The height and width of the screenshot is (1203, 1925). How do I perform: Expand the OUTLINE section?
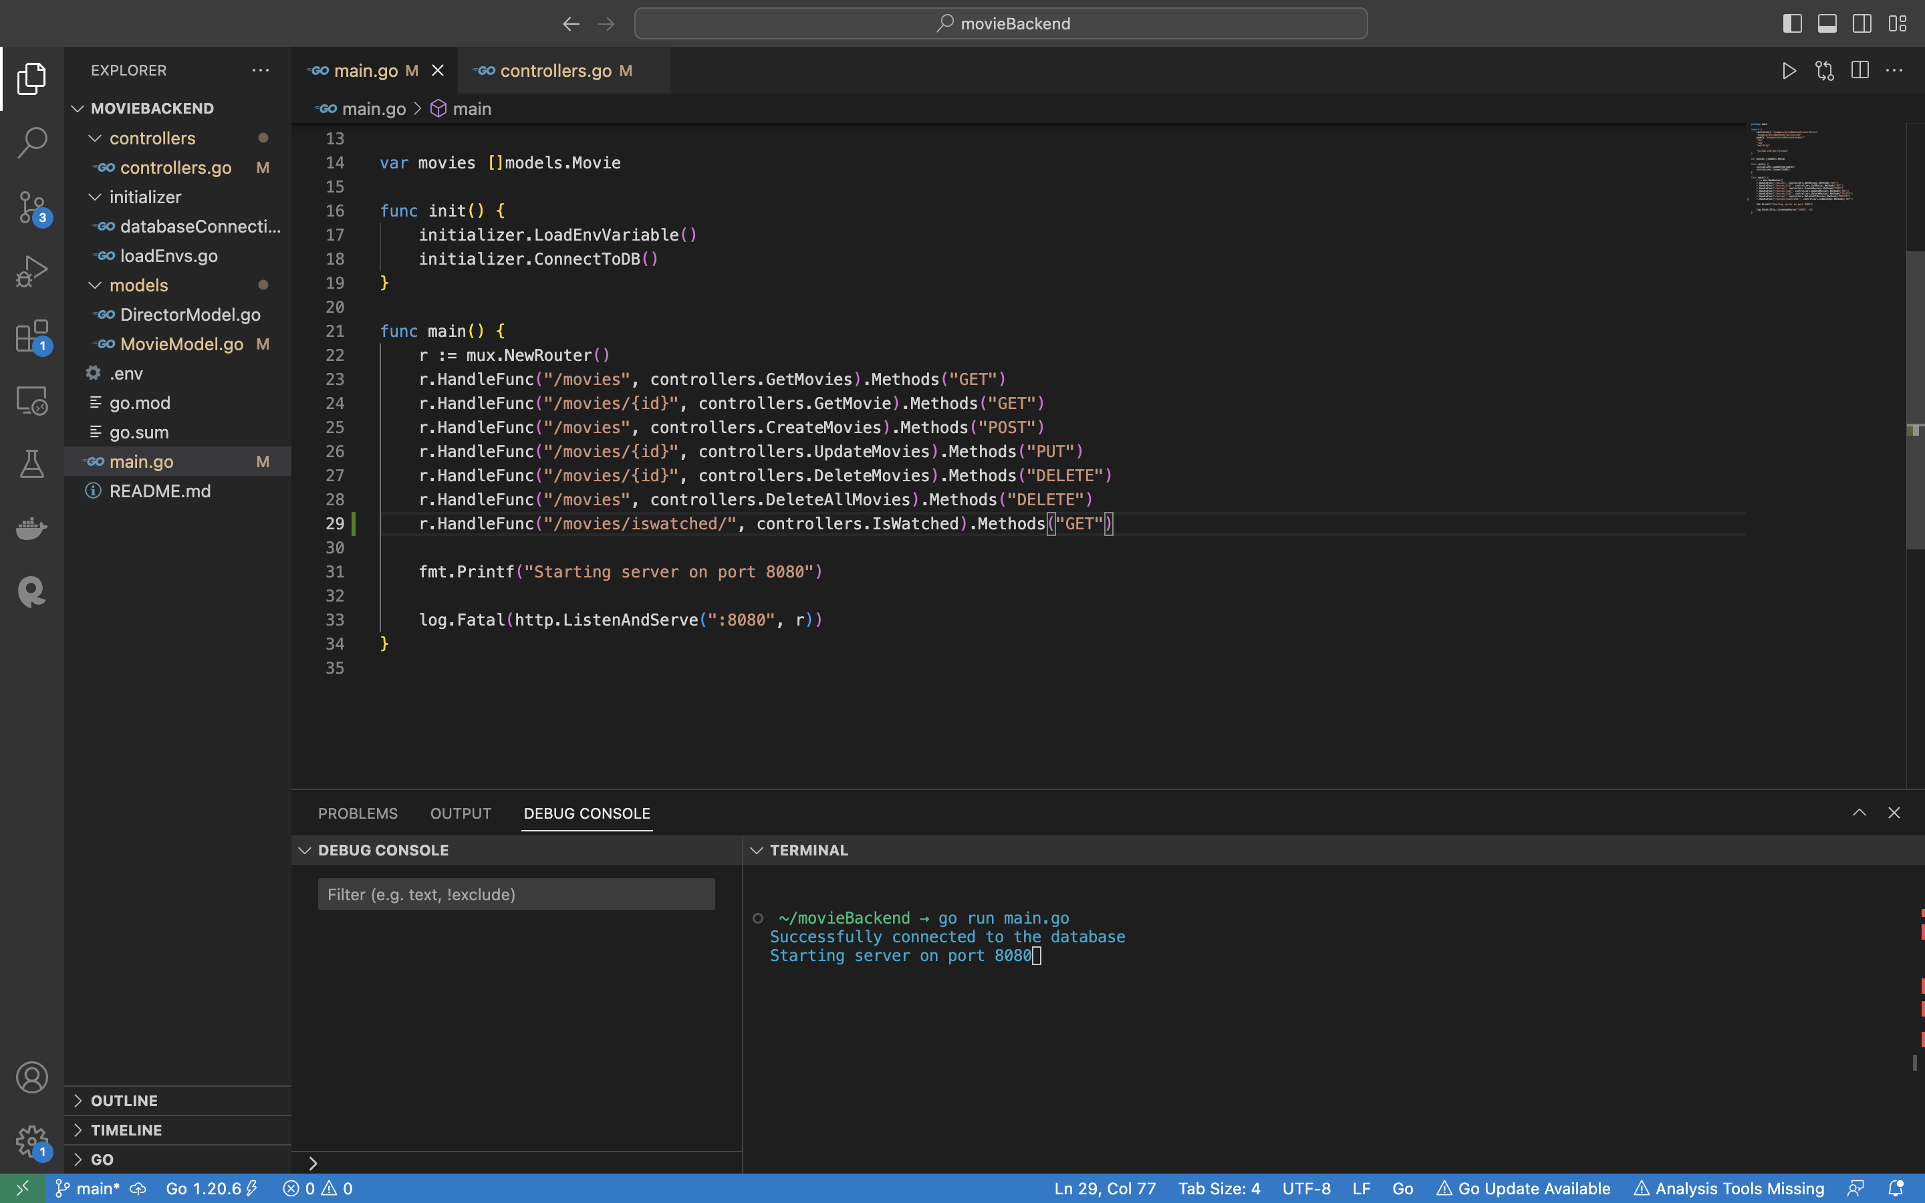pyautogui.click(x=124, y=1100)
